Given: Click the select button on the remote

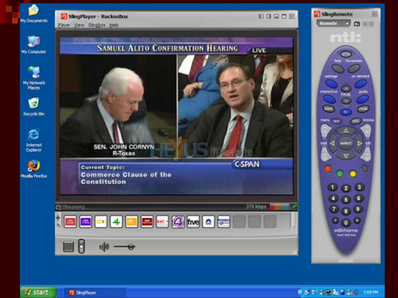Looking at the screenshot, I should 346,143.
